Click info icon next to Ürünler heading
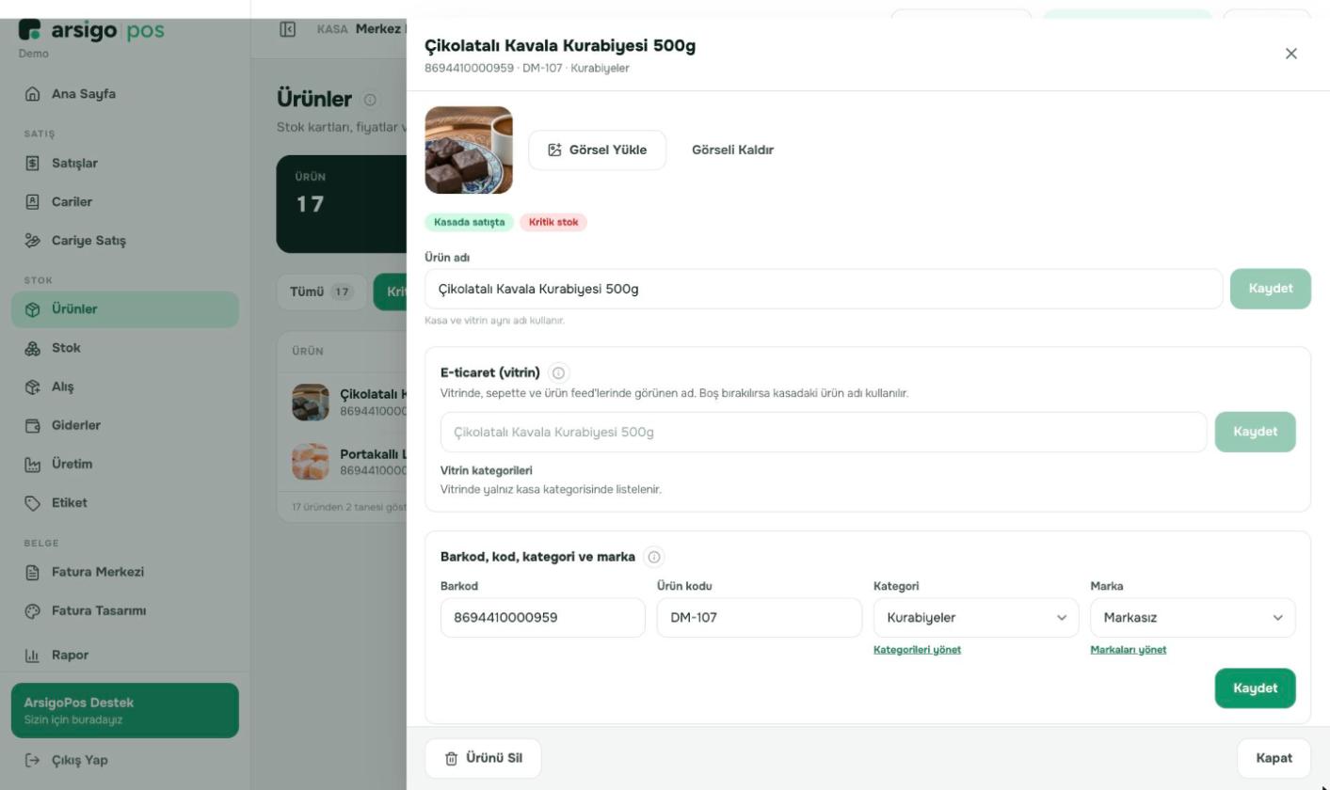The image size is (1330, 790). (x=370, y=100)
